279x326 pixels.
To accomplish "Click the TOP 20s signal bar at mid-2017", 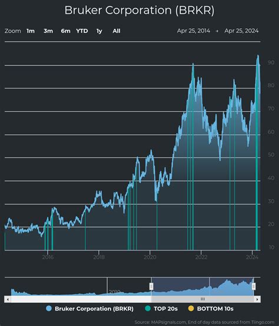I will coord(85,230).
